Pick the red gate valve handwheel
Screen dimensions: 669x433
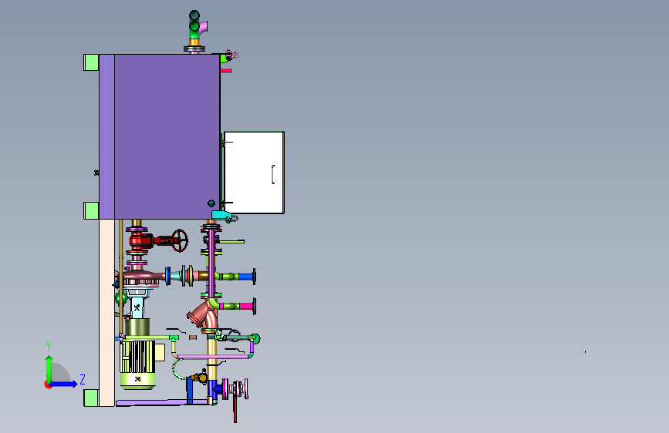pyautogui.click(x=180, y=241)
